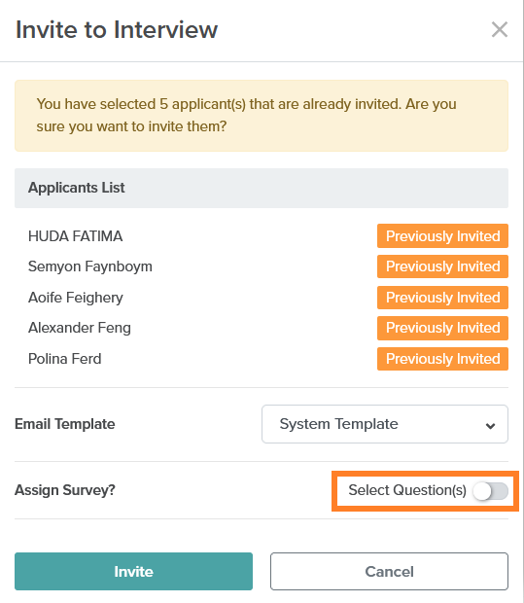Click Polina Ferd's Previously Invited badge
This screenshot has height=603, width=524.
[x=442, y=359]
